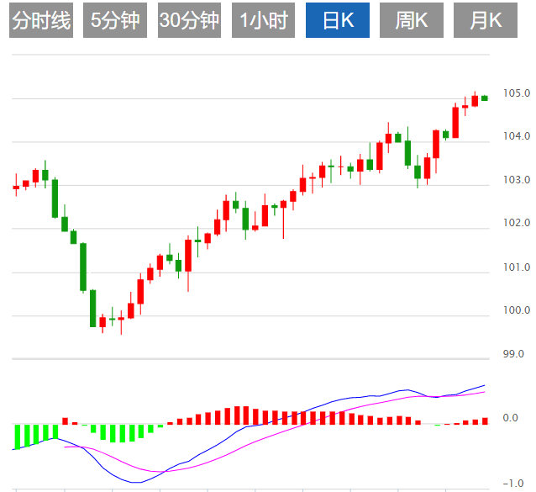The height and width of the screenshot is (492, 536).
Task: Click the 104.0 price axis label
Action: (x=517, y=136)
